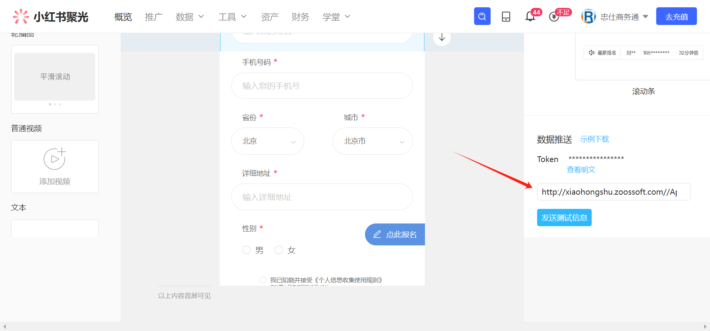Open the 财务 menu item
This screenshot has height=331, width=710.
coord(300,17)
